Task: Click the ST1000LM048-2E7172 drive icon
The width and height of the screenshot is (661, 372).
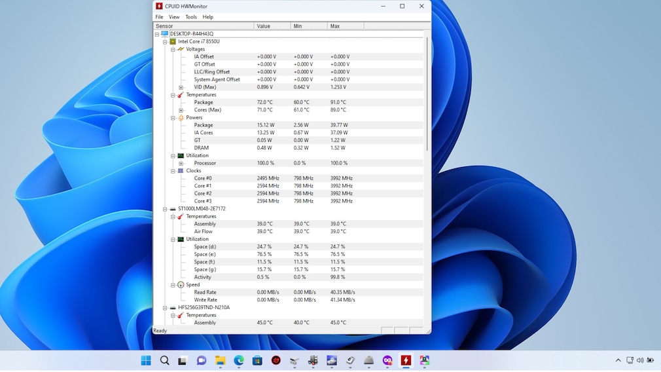Action: [173, 209]
